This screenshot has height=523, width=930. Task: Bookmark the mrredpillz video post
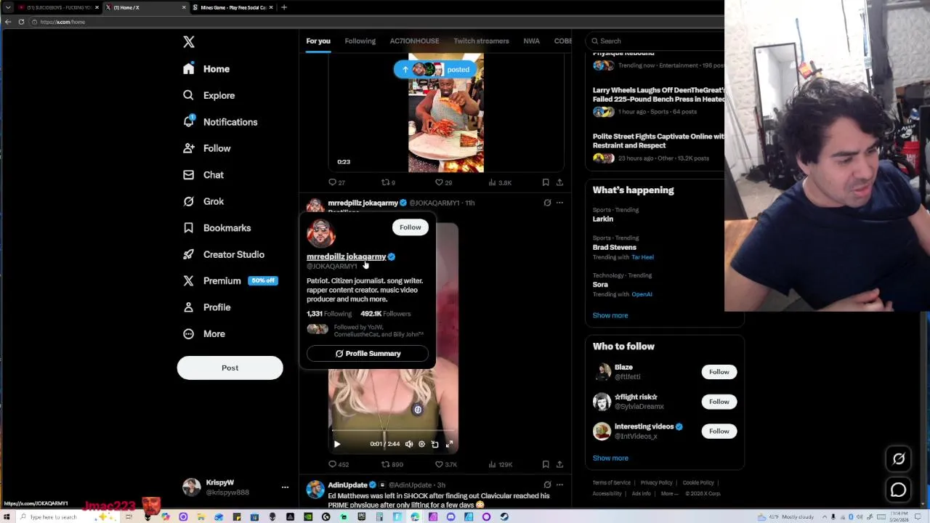(x=546, y=464)
